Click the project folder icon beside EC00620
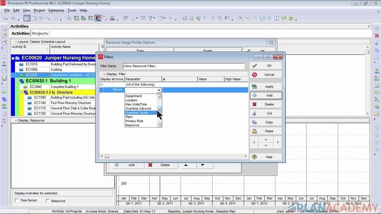This screenshot has width=381, height=214. 17,58
